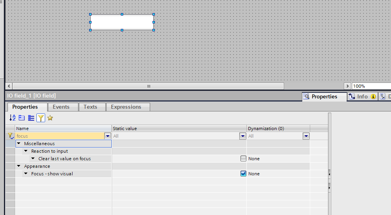The width and height of the screenshot is (391, 215).
Task: Select the Reaction to input row
Action: pyautogui.click(x=50, y=151)
